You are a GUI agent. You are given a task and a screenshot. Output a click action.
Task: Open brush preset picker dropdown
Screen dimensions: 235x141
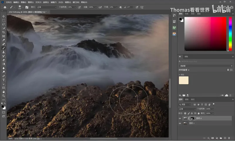pyautogui.click(x=23, y=7)
